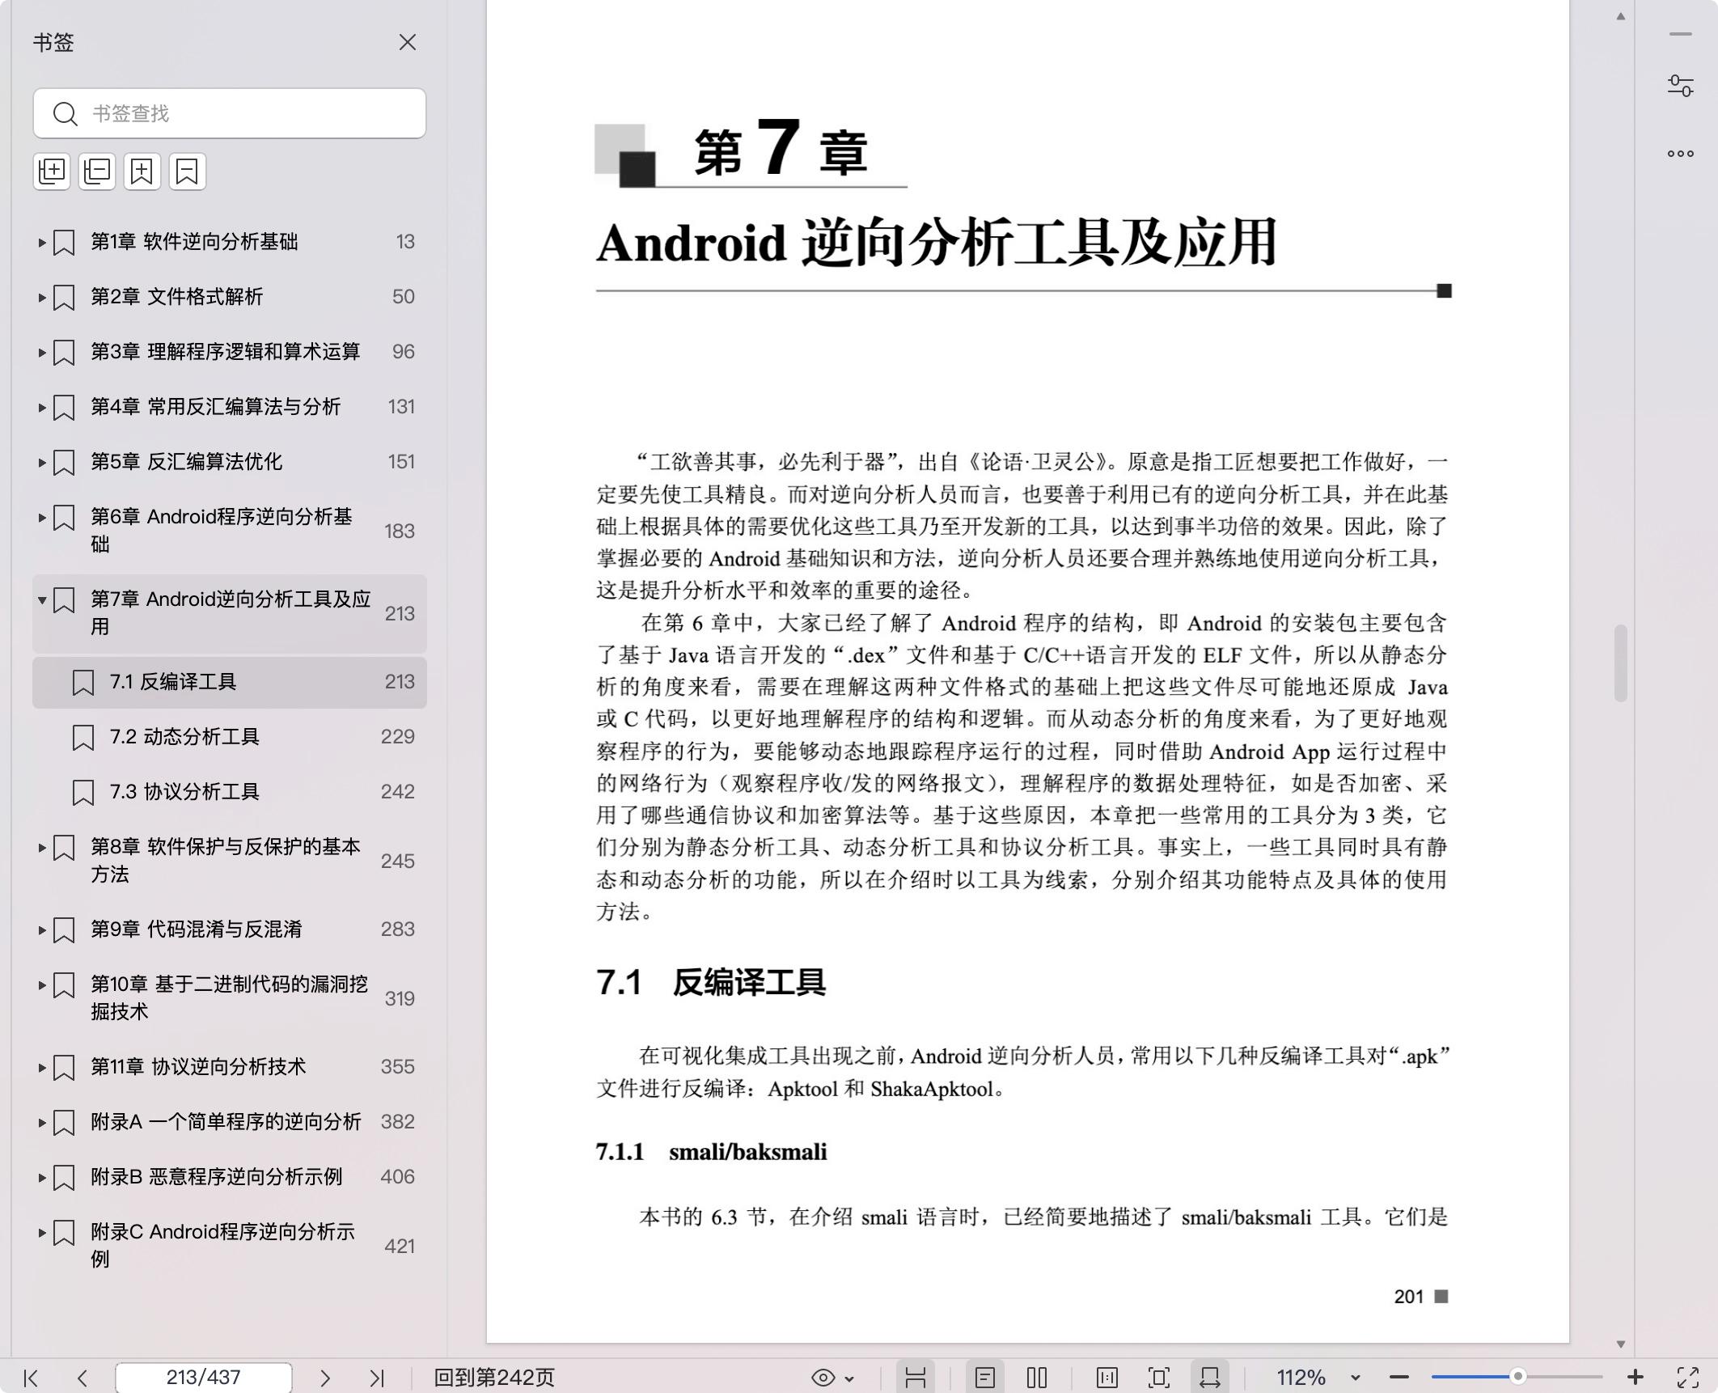
Task: Click the actual size 1:1 icon
Action: (1107, 1377)
